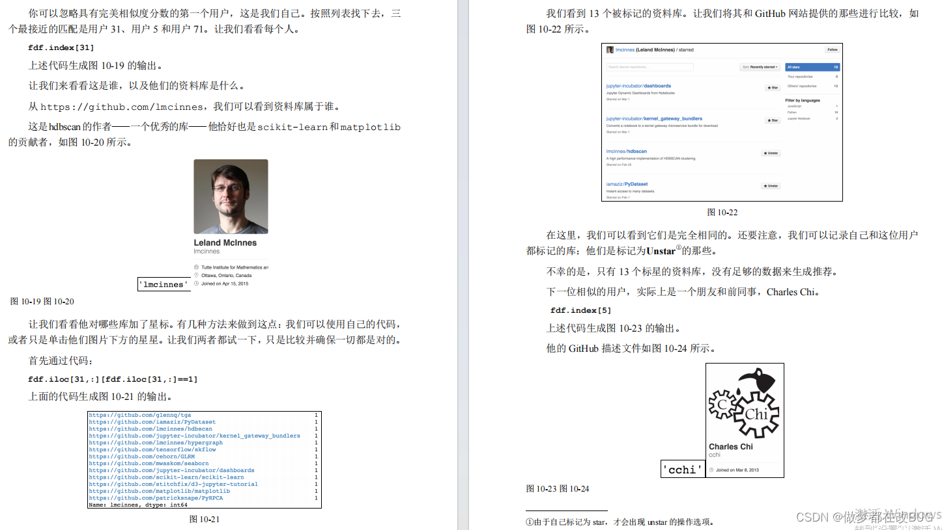This screenshot has width=942, height=530.
Task: Click the Search starred repositories input field
Action: [649, 67]
